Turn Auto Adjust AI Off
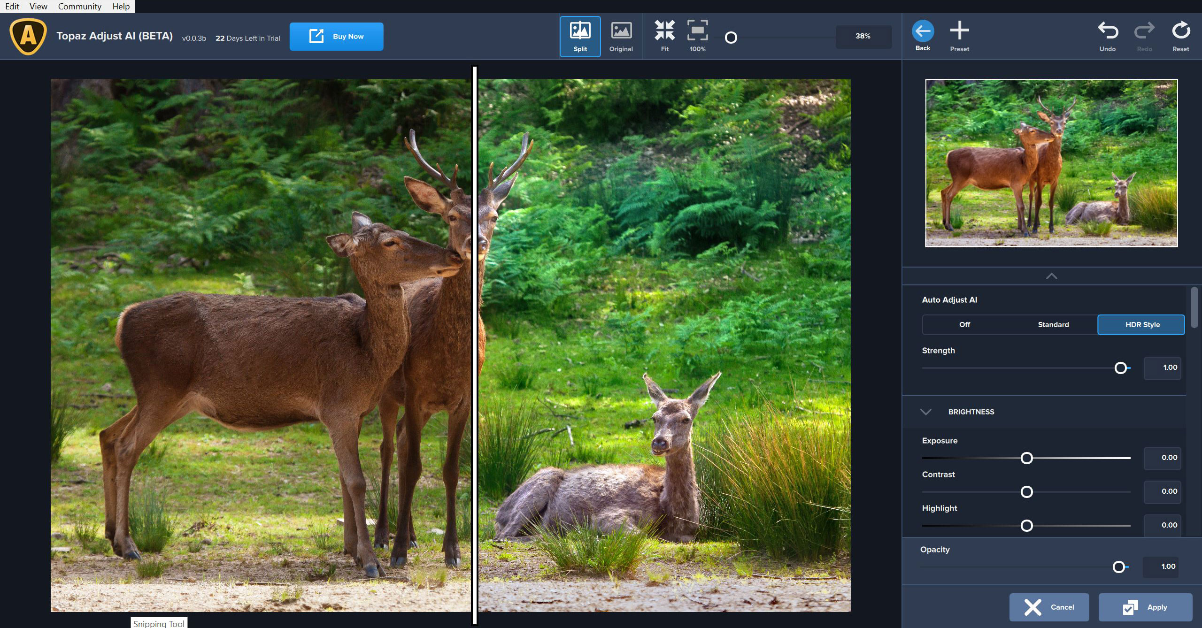Image resolution: width=1202 pixels, height=628 pixels. (964, 324)
